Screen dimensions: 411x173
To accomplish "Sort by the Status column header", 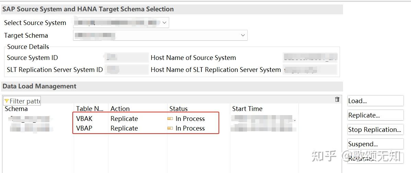I will click(x=178, y=109).
